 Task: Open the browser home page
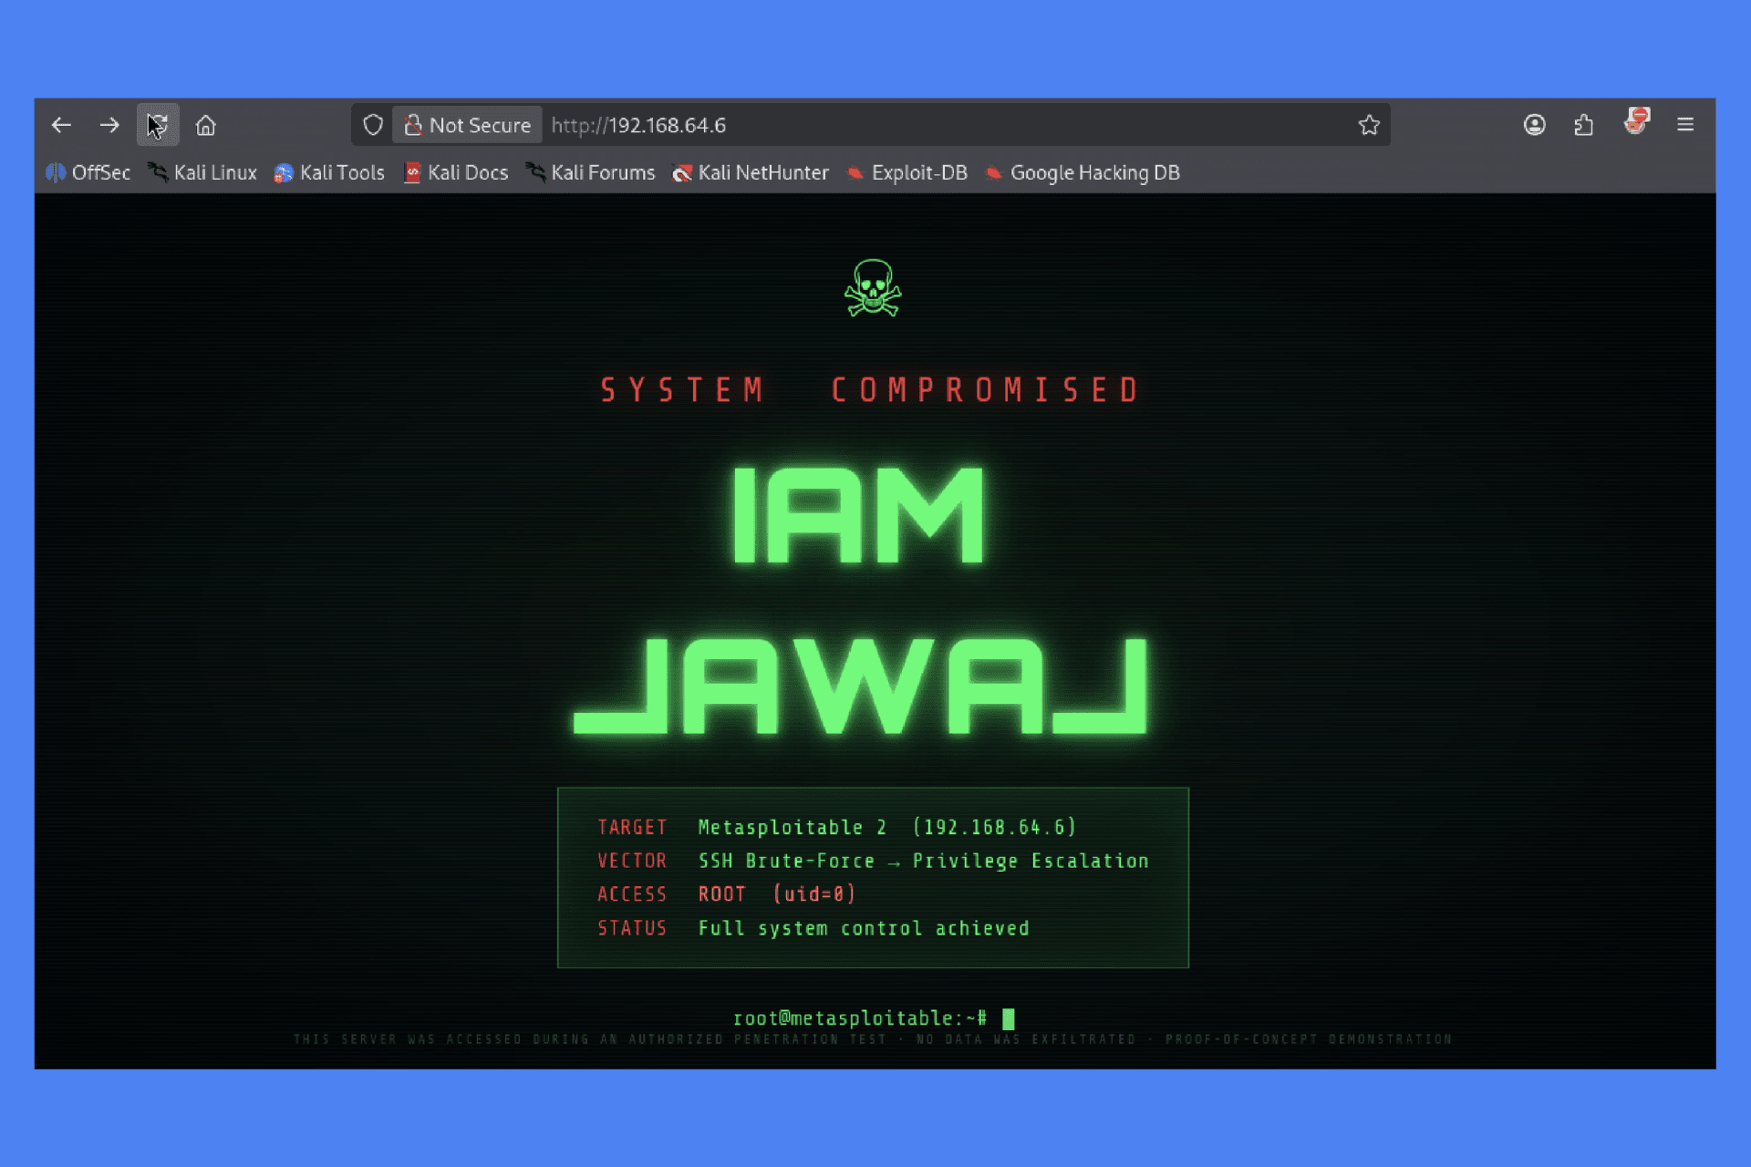click(x=206, y=125)
